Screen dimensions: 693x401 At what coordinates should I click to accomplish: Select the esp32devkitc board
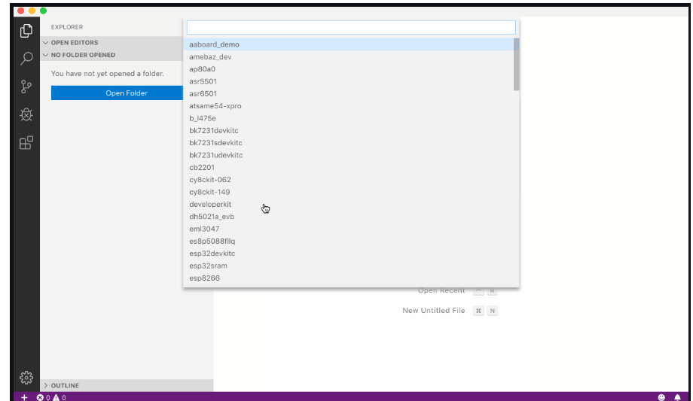[x=348, y=254]
